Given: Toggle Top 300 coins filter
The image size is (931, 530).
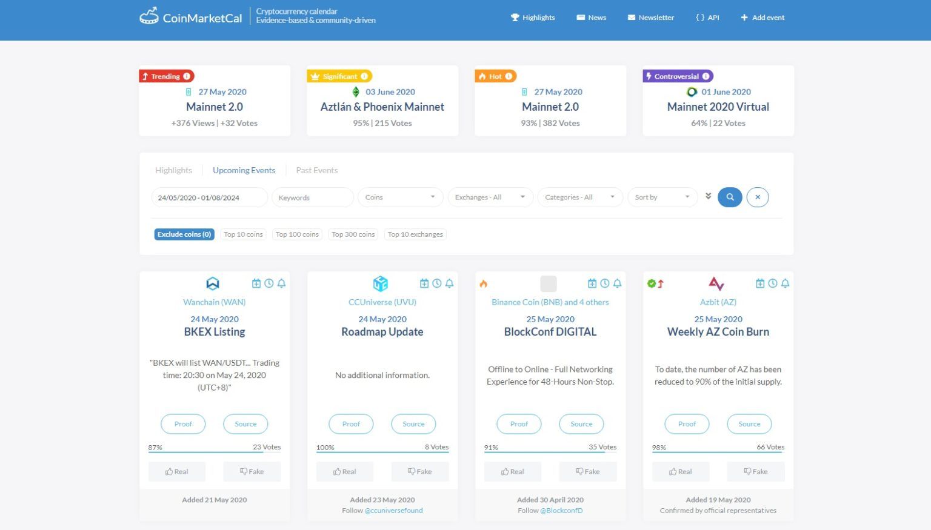Looking at the screenshot, I should (353, 234).
